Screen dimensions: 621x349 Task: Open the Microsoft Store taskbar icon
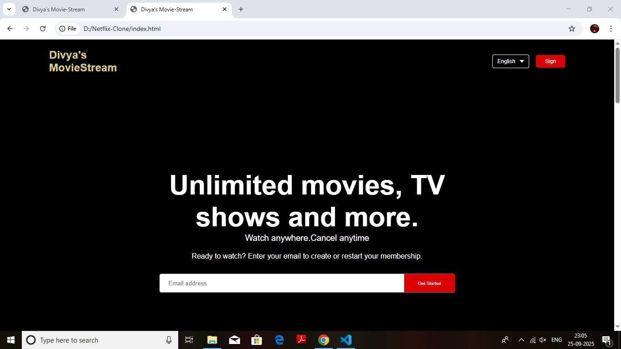point(257,340)
